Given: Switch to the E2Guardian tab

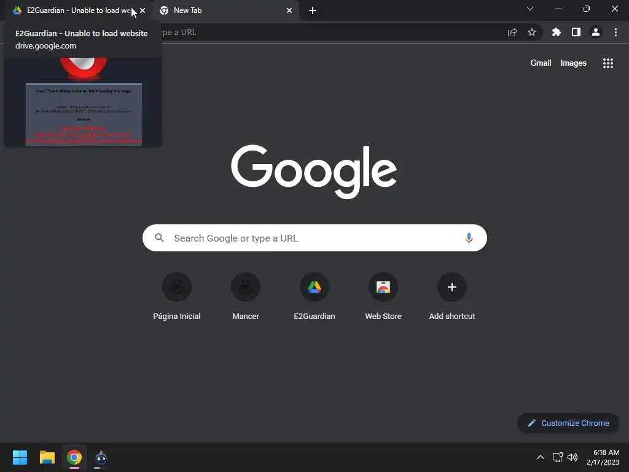Looking at the screenshot, I should [76, 10].
